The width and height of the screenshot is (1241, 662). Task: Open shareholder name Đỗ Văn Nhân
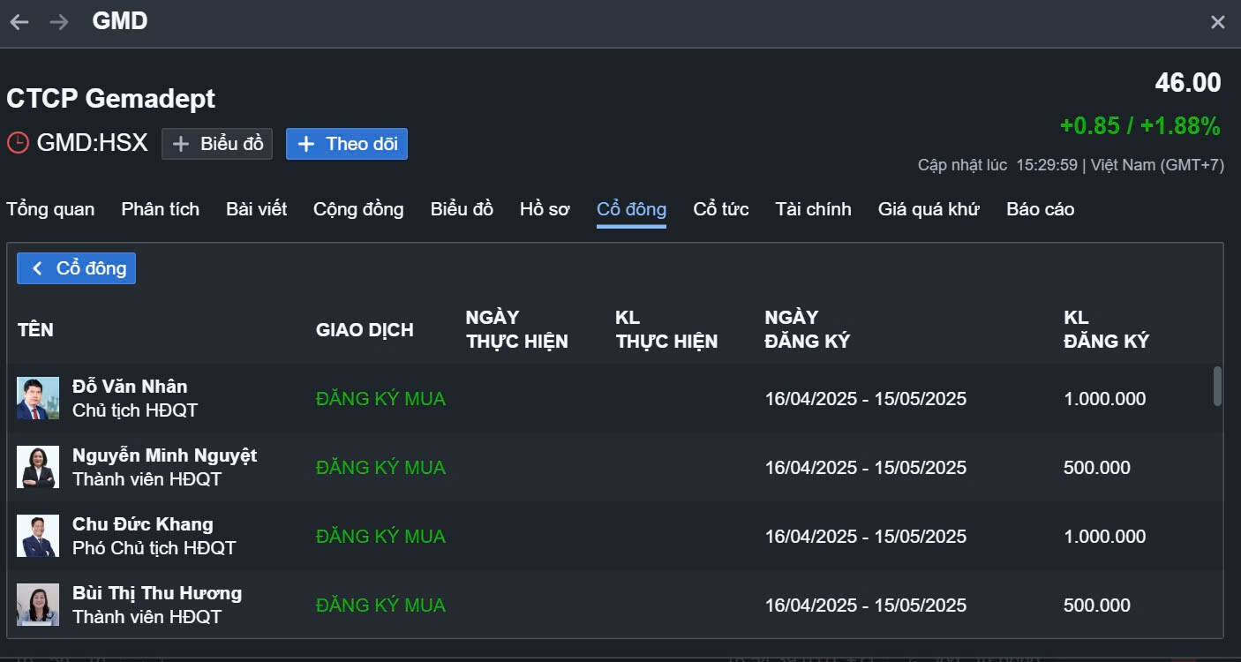click(x=130, y=387)
